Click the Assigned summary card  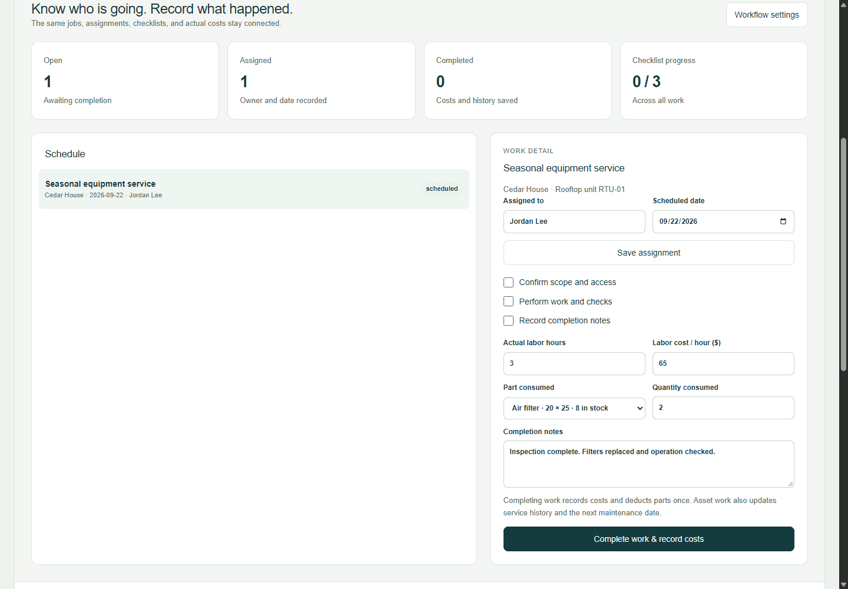[x=322, y=80]
